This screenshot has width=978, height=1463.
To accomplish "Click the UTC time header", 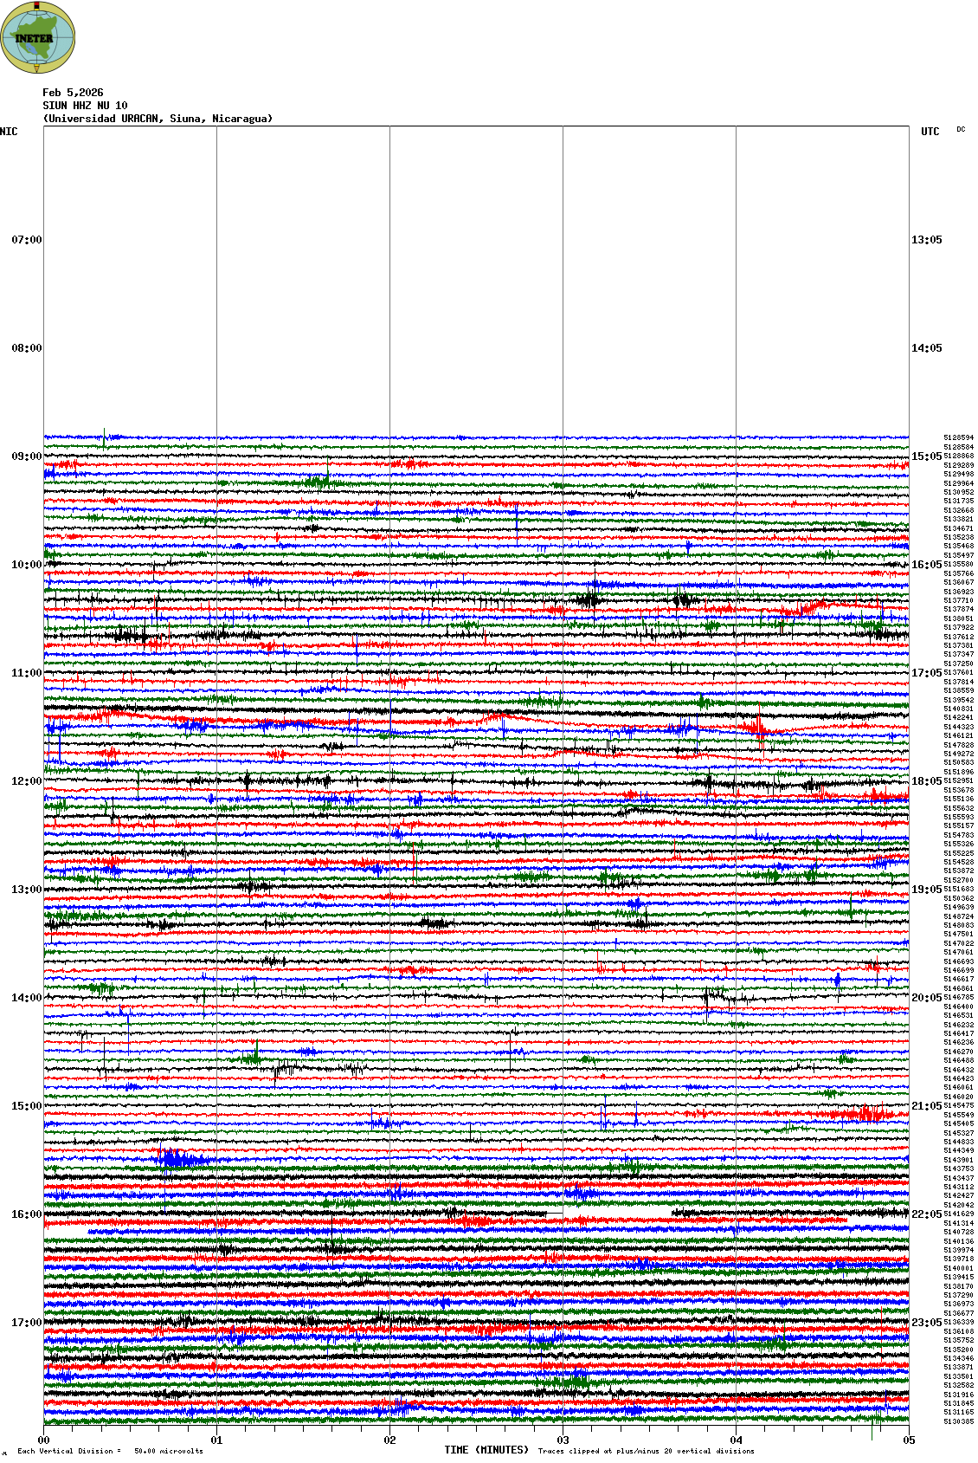I will pyautogui.click(x=930, y=132).
